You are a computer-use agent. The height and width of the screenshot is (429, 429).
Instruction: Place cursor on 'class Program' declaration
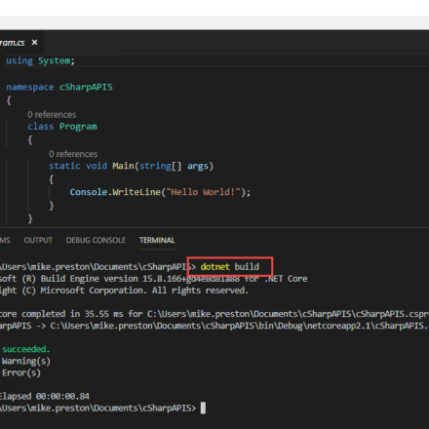(62, 127)
